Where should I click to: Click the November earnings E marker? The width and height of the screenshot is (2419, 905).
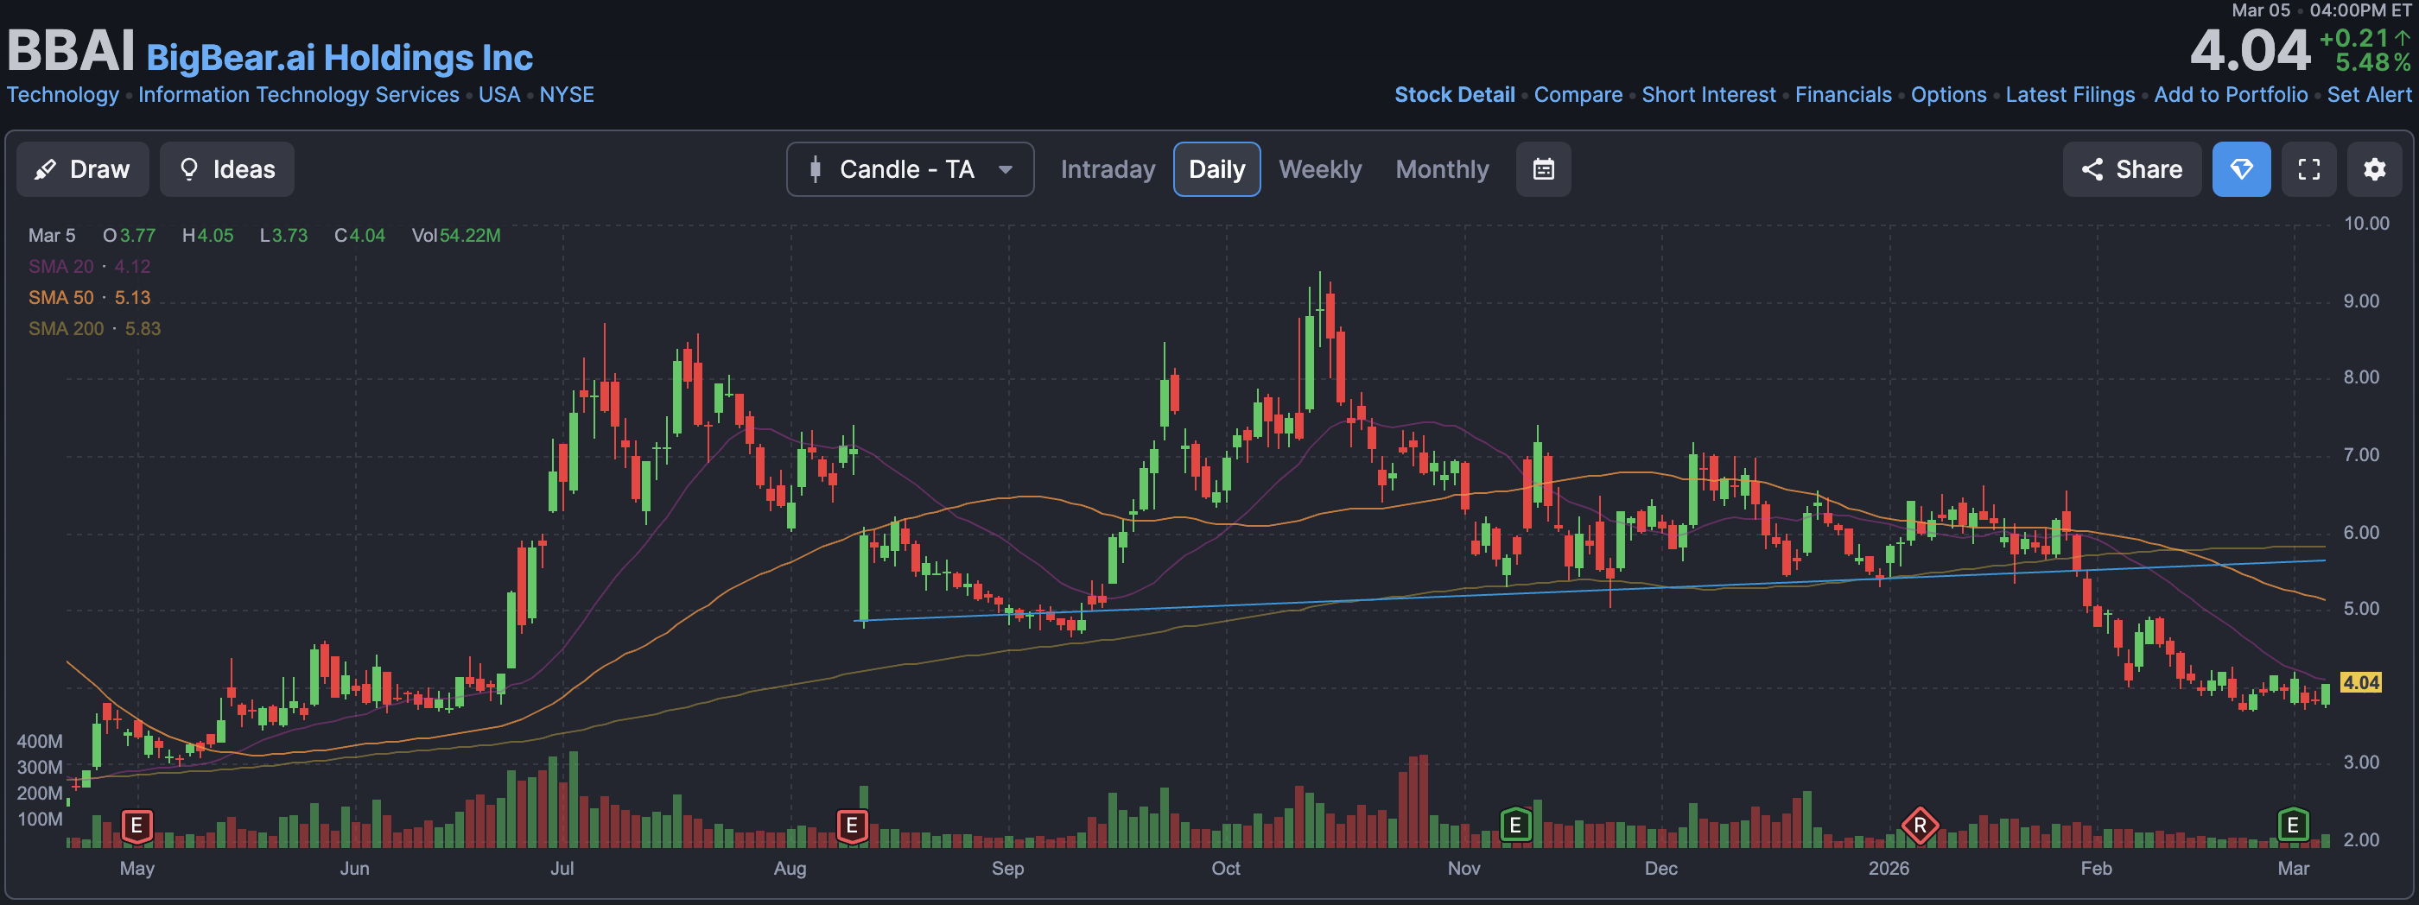tap(1514, 826)
